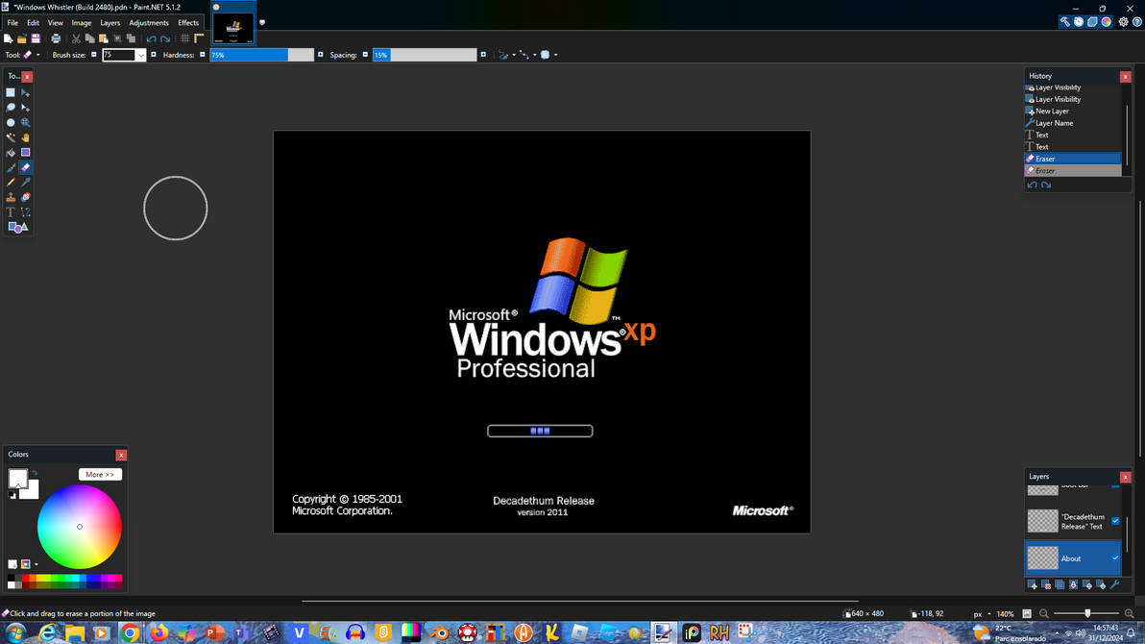
Task: Add new layer in Layers panel
Action: pyautogui.click(x=1033, y=584)
